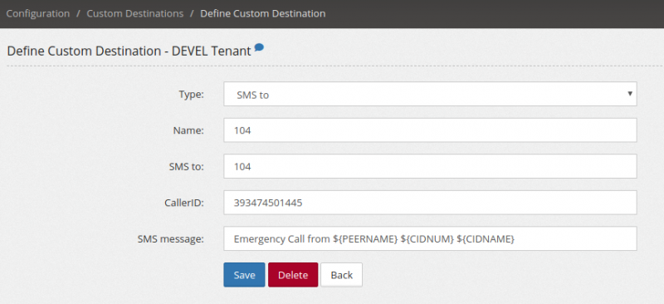
Task: Focus the Name input field
Action: (430, 130)
